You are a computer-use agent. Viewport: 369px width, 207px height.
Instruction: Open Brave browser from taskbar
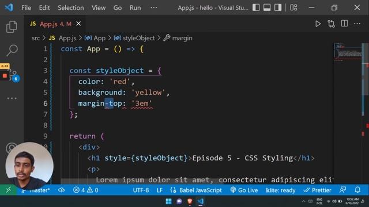190,201
